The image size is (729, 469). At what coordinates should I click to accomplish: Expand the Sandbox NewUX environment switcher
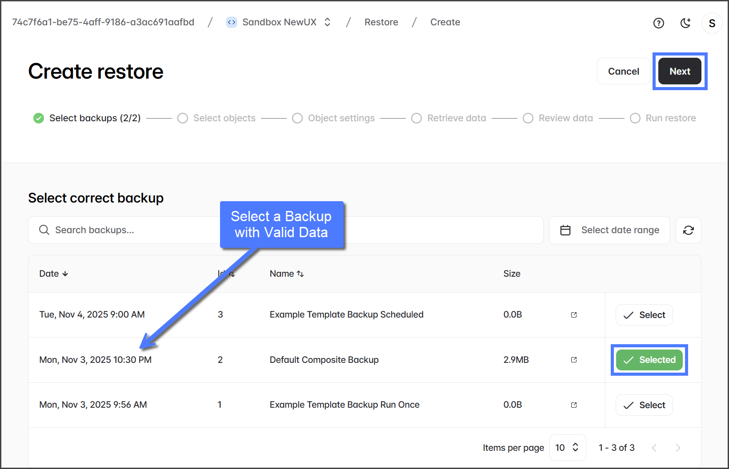[x=328, y=22]
